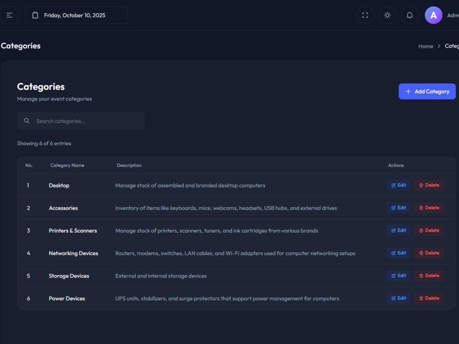This screenshot has width=459, height=344.
Task: Select Networking Devices name cell
Action: coord(73,253)
